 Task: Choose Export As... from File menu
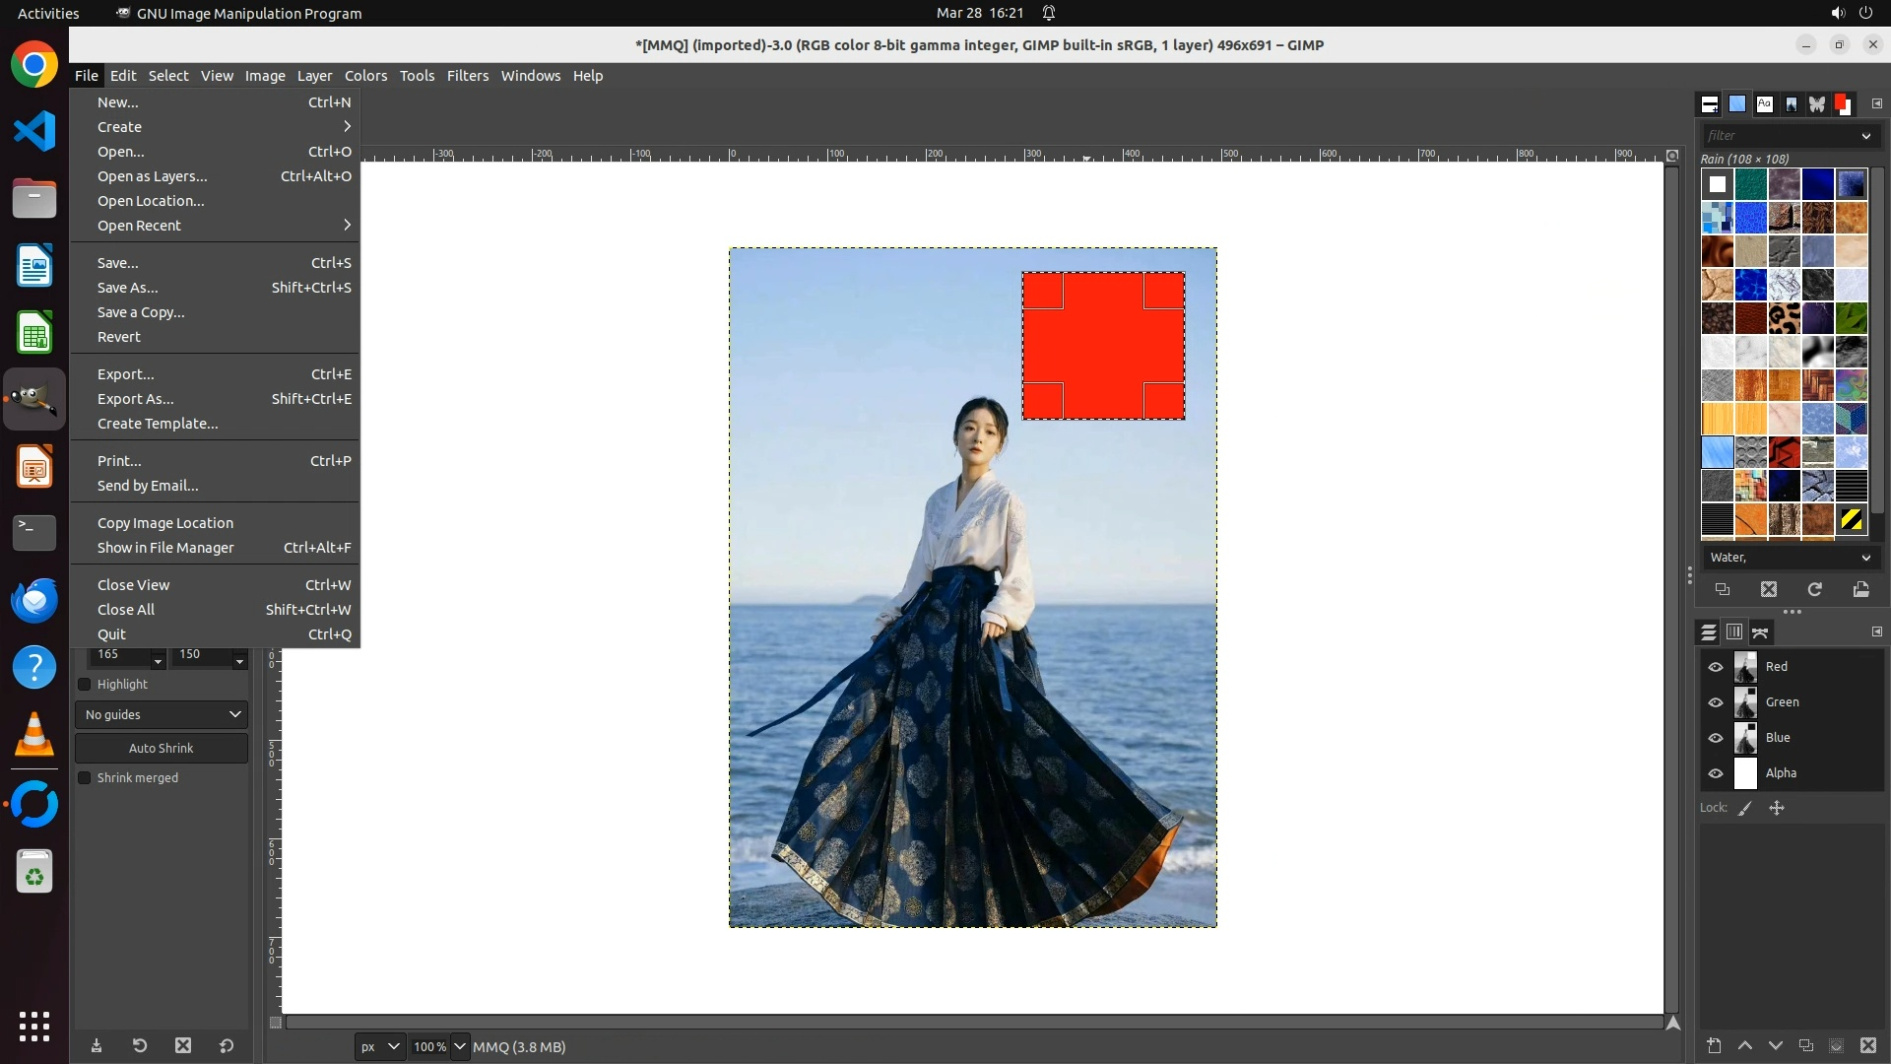[135, 399]
